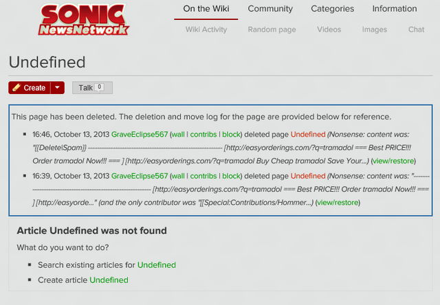Click the '16:46, October 13, 2013' timestamp
Viewport: 440px width, 305px height.
(x=71, y=134)
